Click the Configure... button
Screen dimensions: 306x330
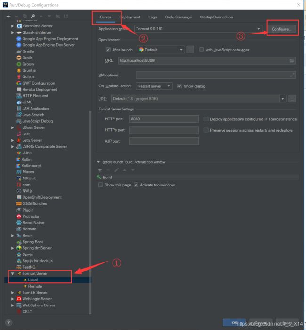(282, 29)
